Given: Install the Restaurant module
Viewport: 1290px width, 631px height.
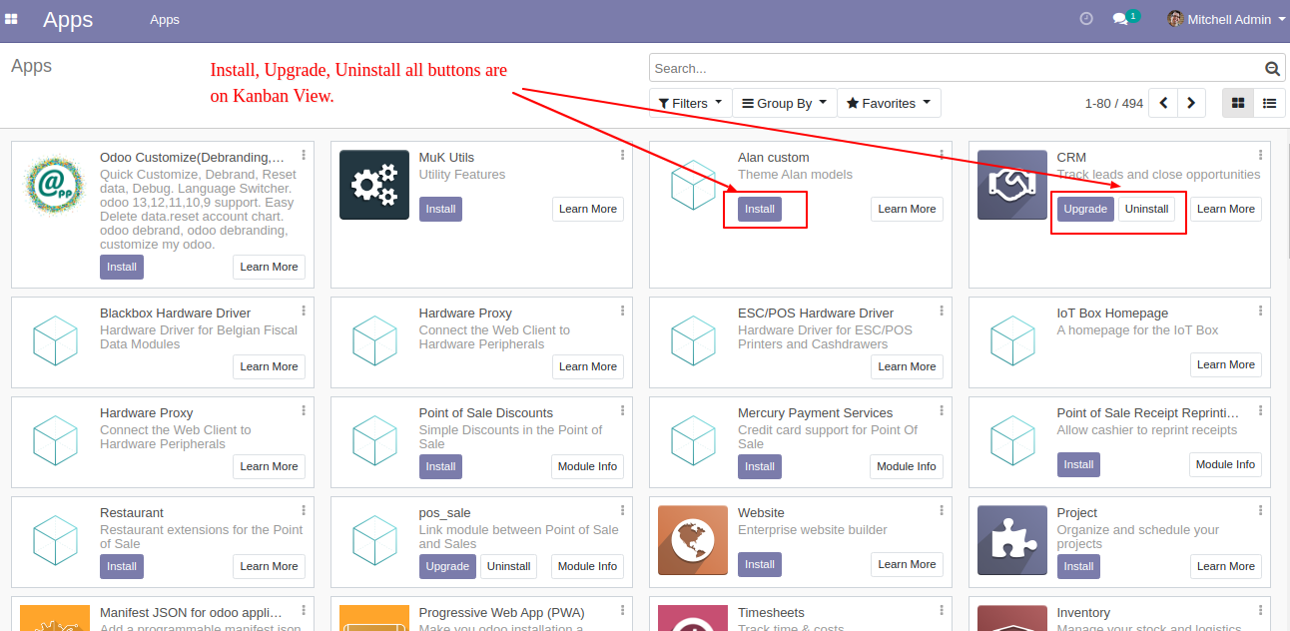Looking at the screenshot, I should (x=122, y=566).
